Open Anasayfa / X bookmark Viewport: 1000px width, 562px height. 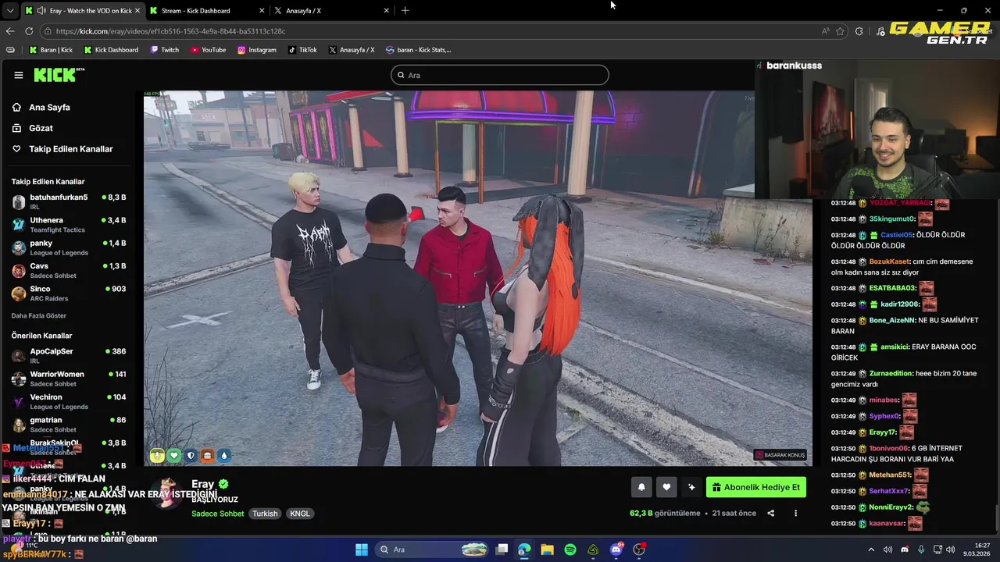tap(352, 50)
